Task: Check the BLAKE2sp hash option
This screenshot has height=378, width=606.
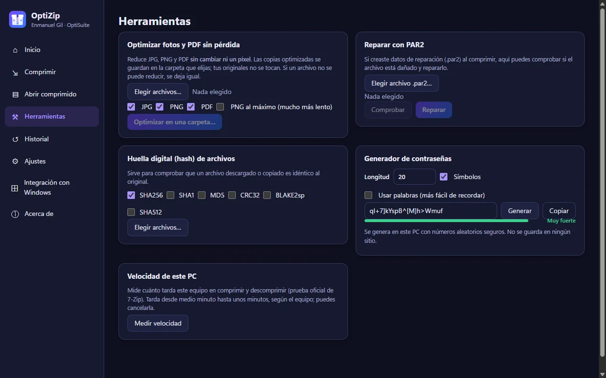Action: (x=267, y=195)
